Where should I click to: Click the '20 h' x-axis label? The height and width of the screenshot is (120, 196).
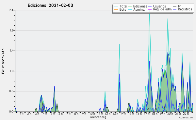tap(170, 114)
